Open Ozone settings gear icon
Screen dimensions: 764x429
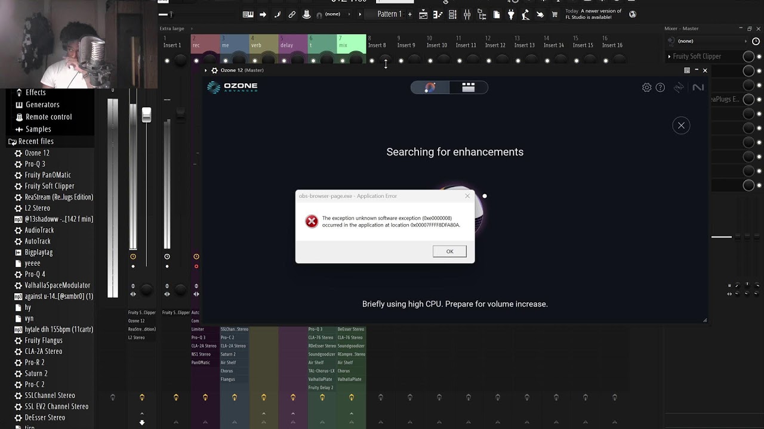click(646, 88)
